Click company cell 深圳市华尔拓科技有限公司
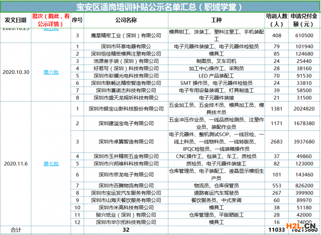Screen dimensions: 321x235 [x=126, y=222]
